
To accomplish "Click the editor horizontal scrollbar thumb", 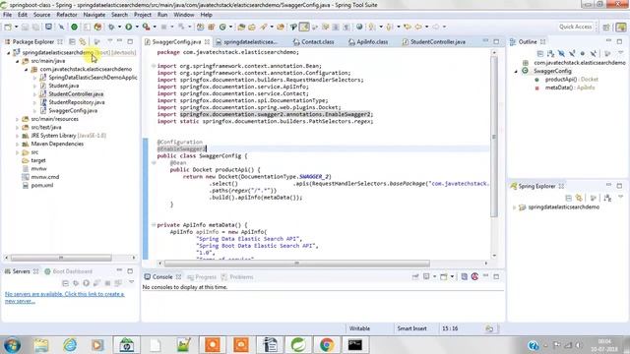I will click(297, 264).
